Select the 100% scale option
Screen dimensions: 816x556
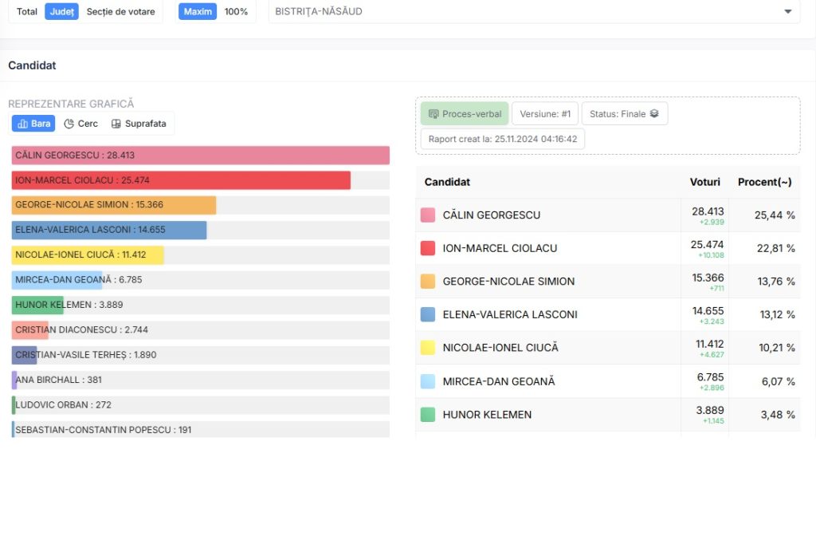tap(236, 12)
